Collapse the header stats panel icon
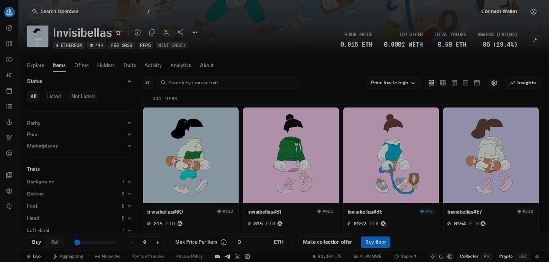 (x=535, y=40)
